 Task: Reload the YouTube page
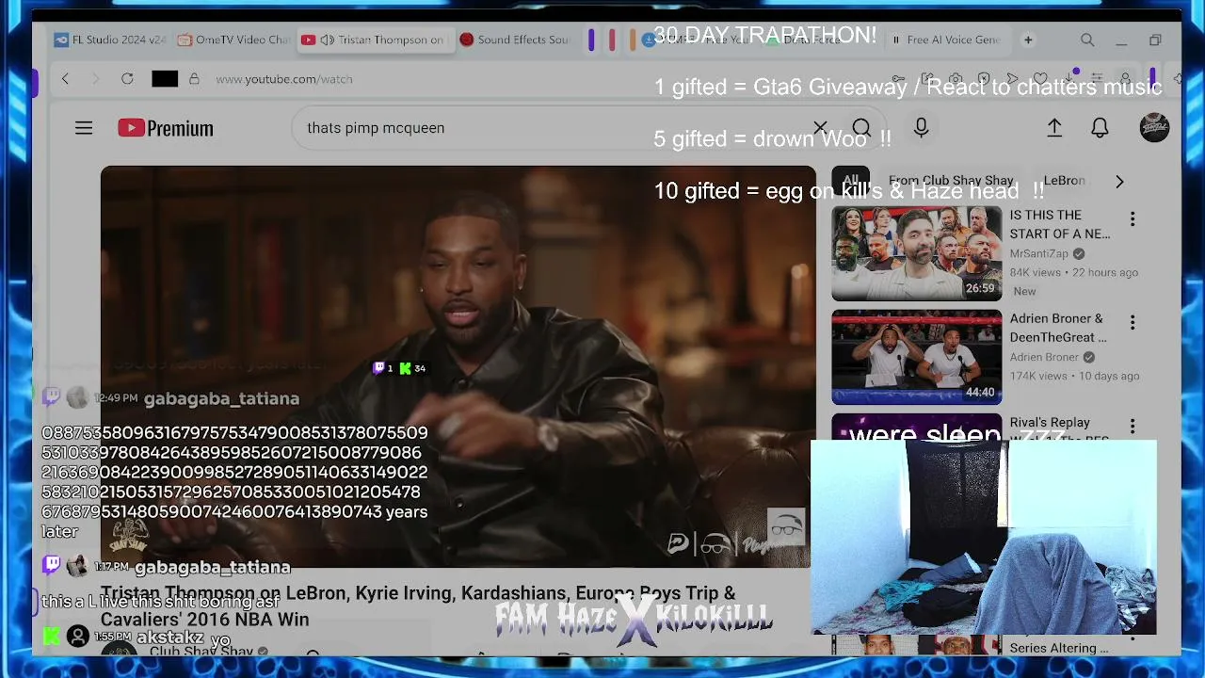(x=127, y=79)
